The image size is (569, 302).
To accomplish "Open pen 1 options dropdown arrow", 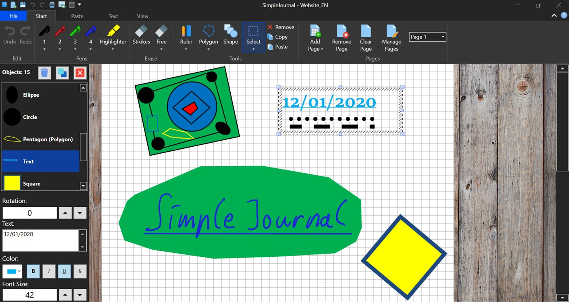I will (44, 49).
